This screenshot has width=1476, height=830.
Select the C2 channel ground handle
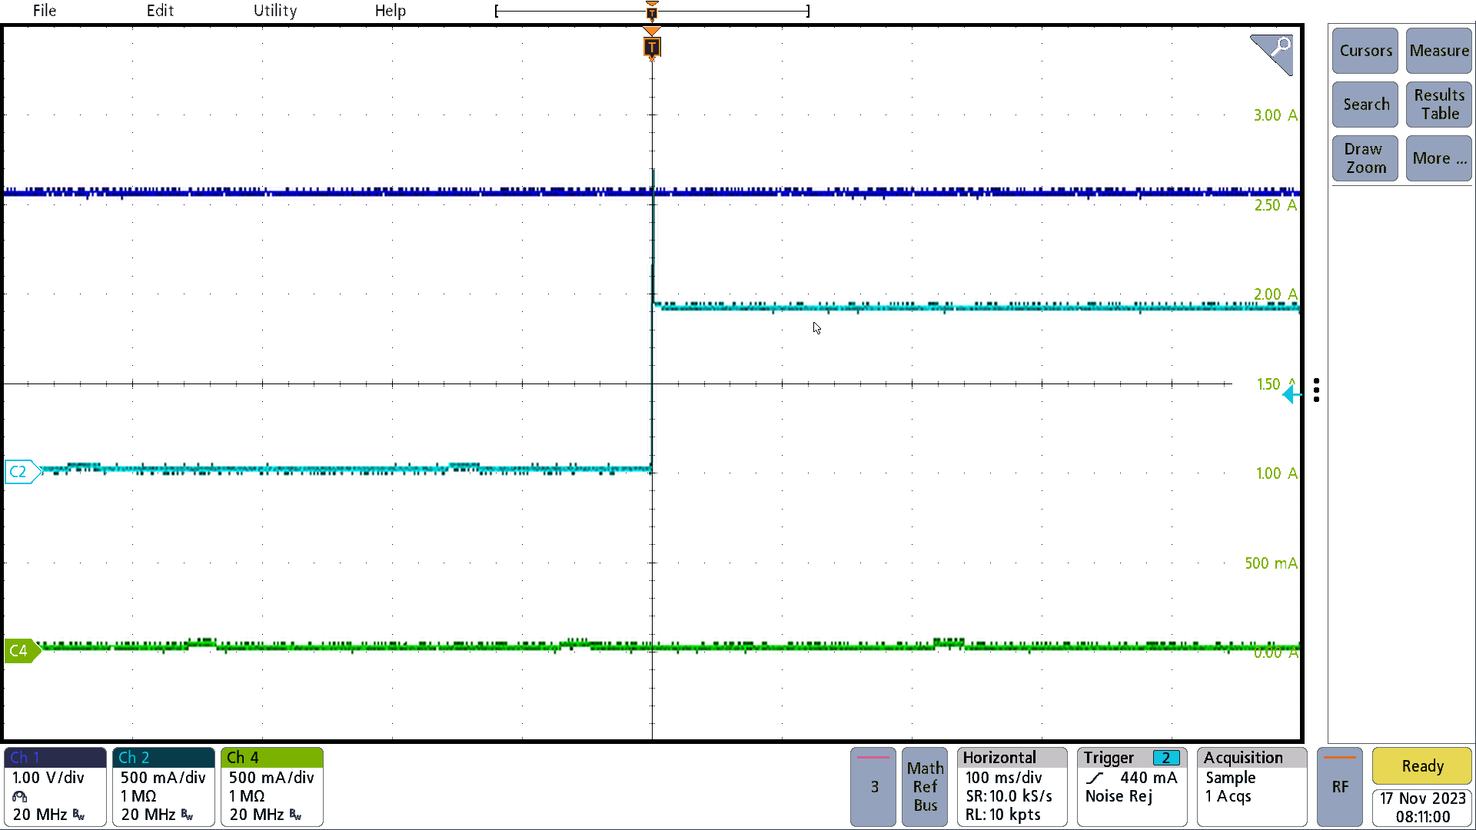click(x=23, y=471)
